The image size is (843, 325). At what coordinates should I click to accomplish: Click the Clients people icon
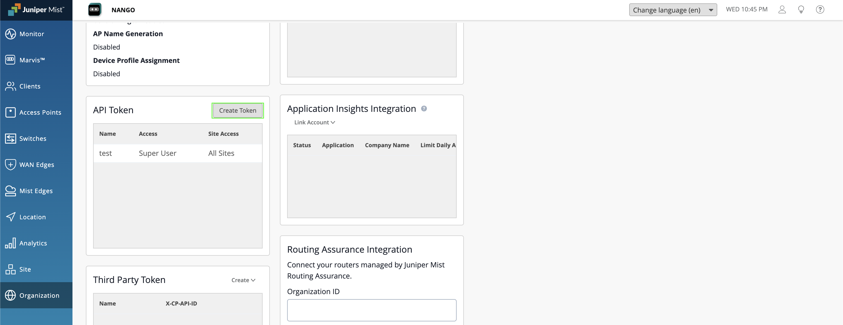point(10,86)
